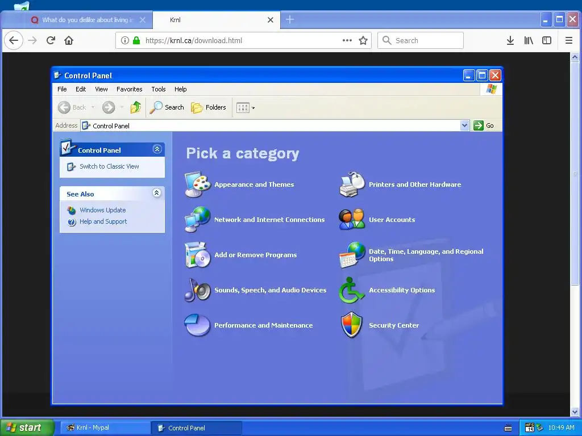Go back in the browser
582x436 pixels.
point(14,40)
